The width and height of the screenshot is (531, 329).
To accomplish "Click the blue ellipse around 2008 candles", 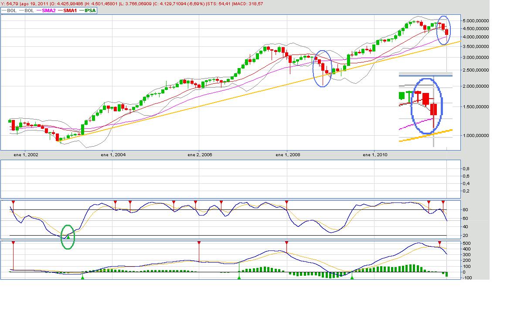I will [x=323, y=69].
